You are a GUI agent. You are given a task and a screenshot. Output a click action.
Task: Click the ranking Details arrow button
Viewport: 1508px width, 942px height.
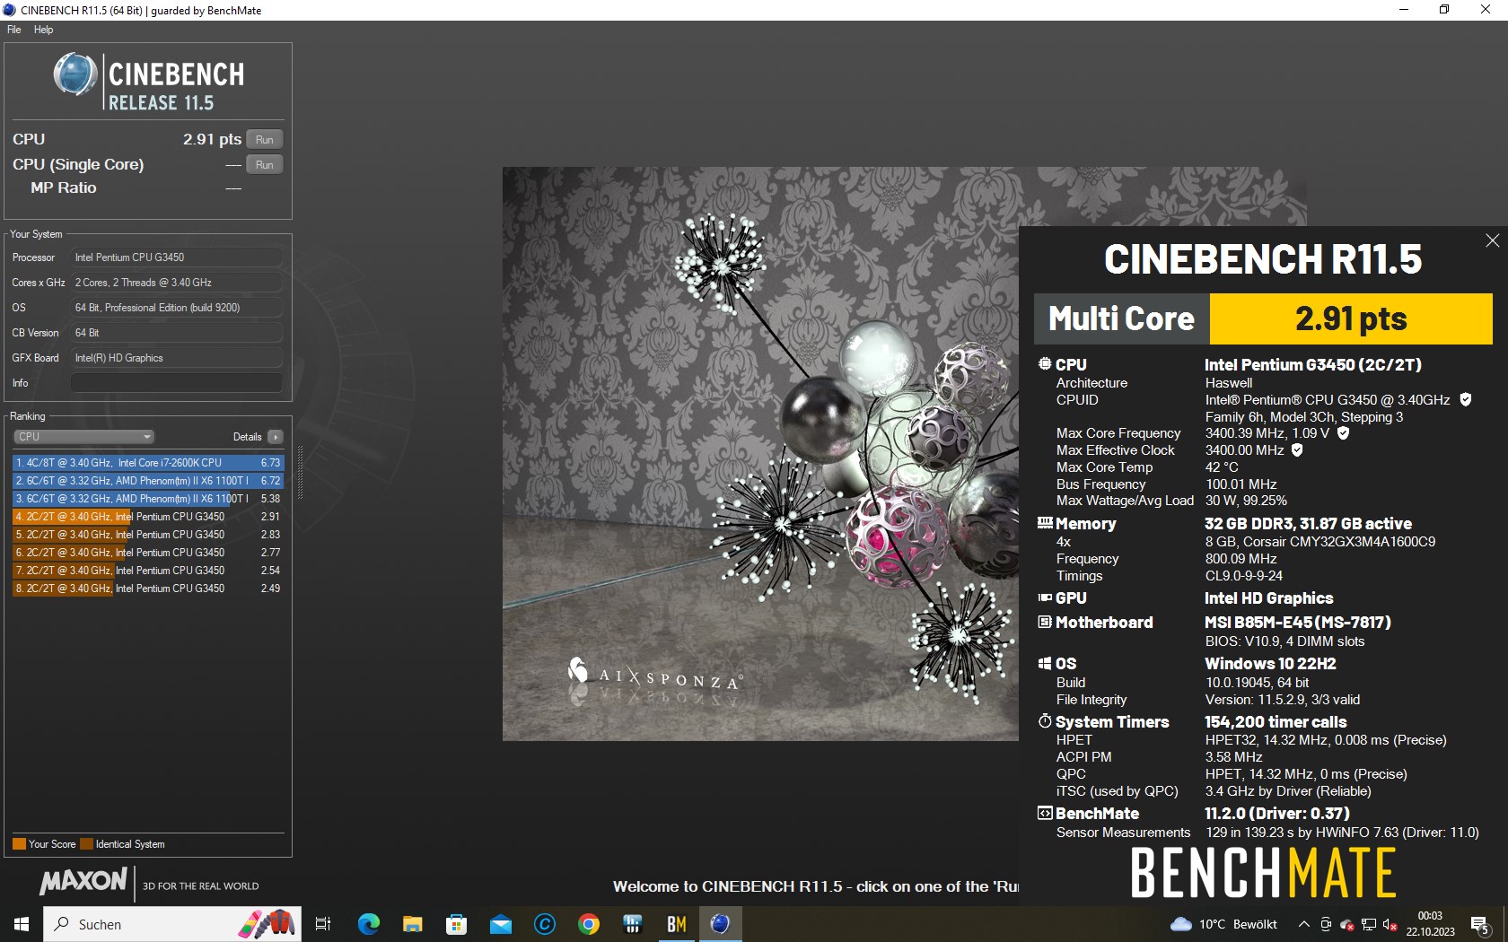click(275, 437)
